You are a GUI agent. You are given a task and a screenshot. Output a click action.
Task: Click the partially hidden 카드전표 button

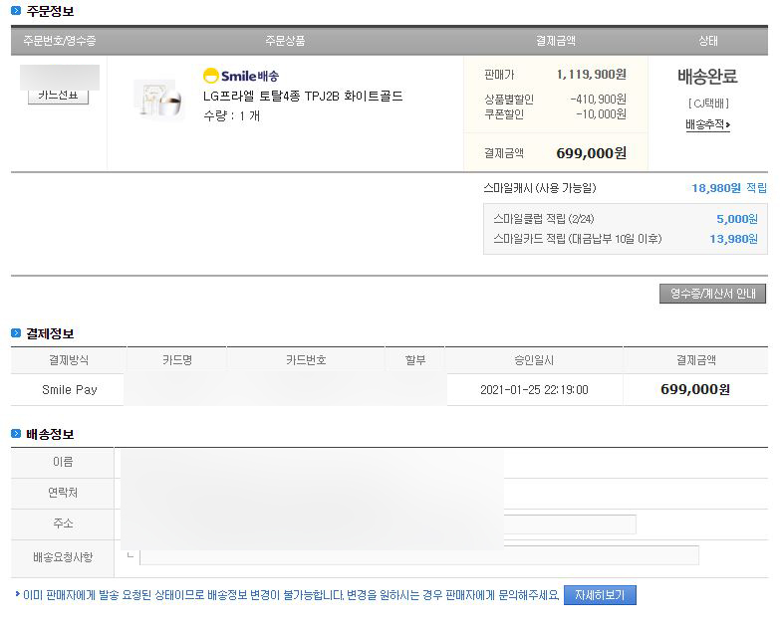pyautogui.click(x=58, y=97)
